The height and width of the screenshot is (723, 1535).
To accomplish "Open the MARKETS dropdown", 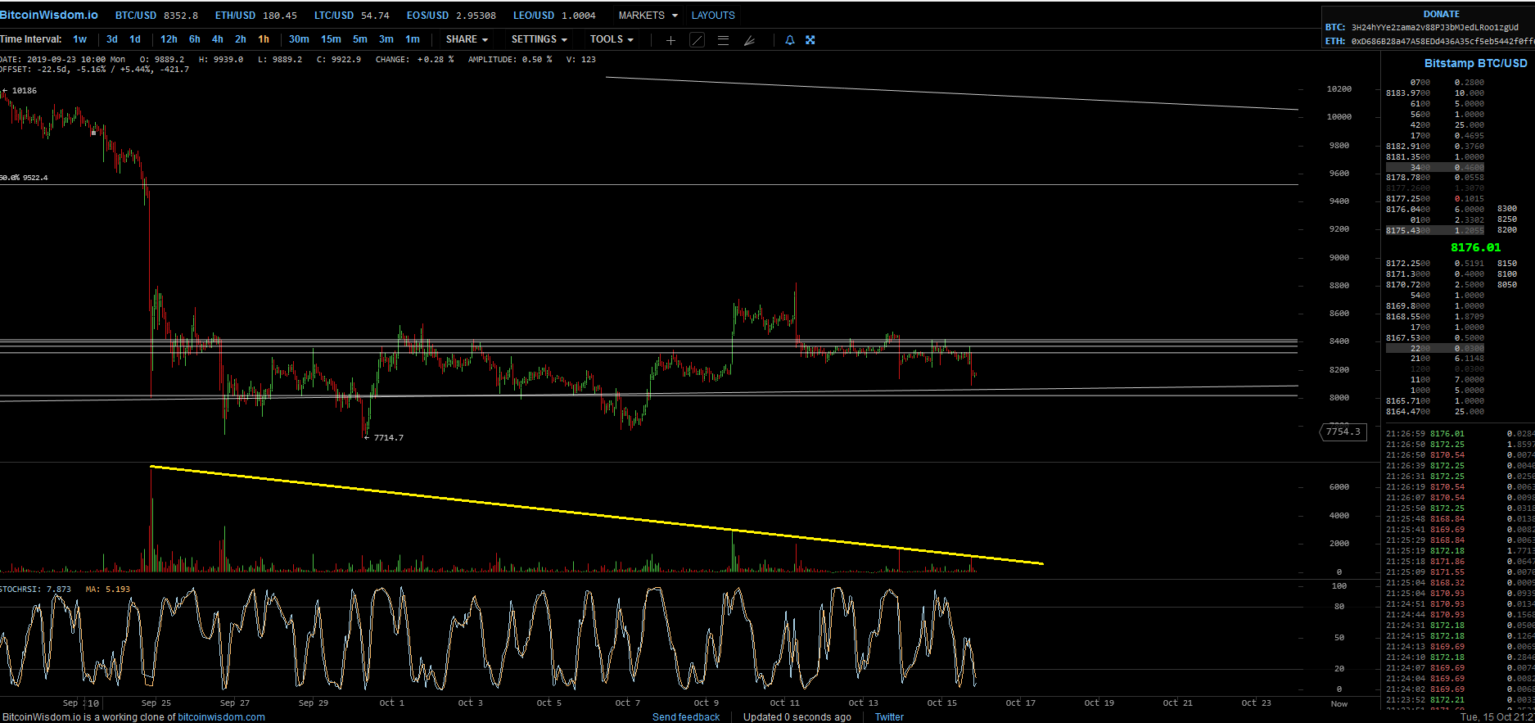I will (648, 16).
